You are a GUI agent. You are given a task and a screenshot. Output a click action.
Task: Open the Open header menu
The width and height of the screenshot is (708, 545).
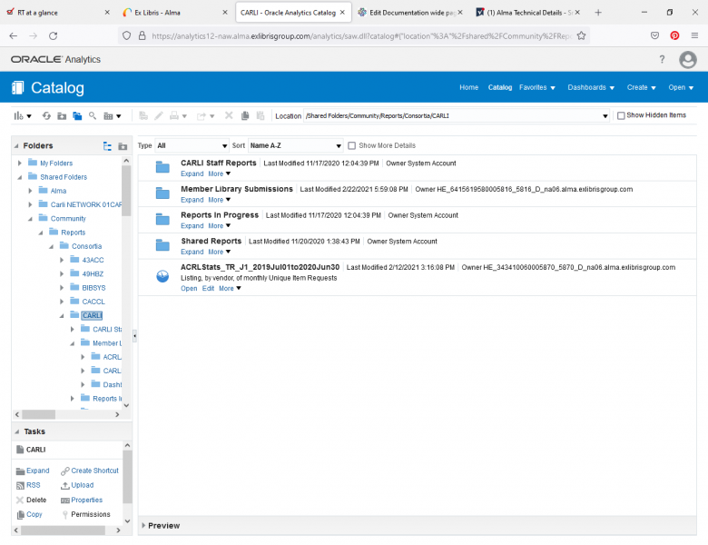tap(681, 87)
